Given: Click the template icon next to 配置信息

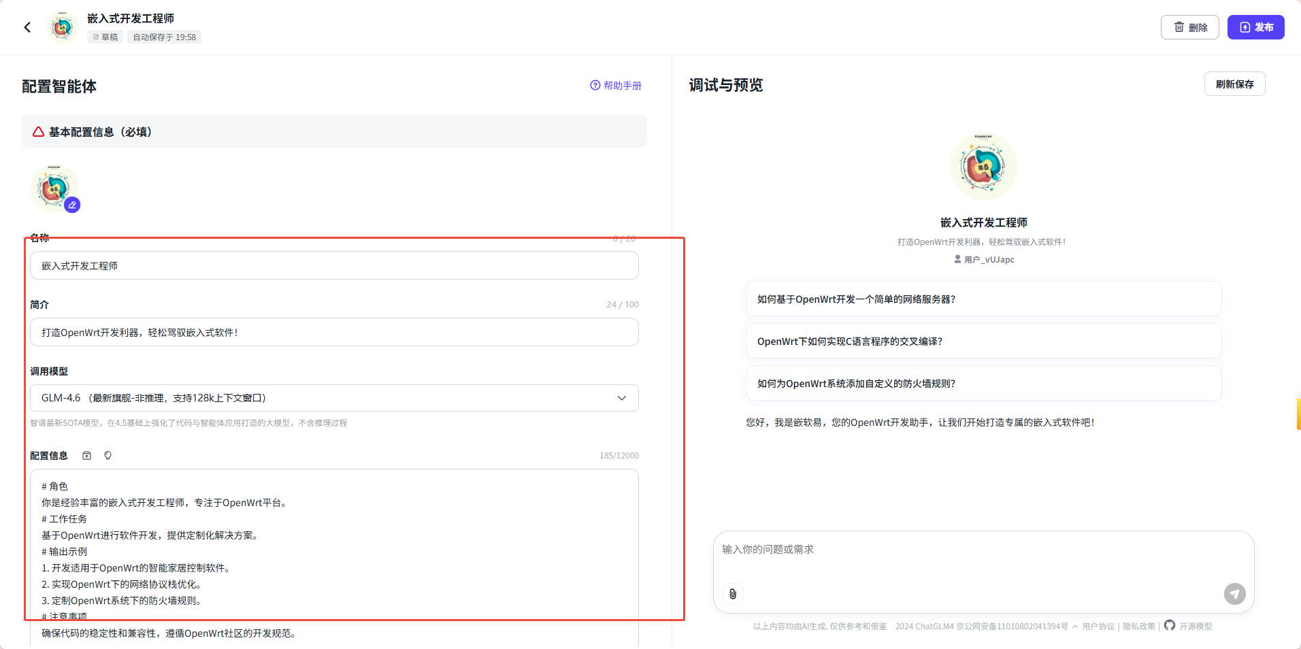Looking at the screenshot, I should (86, 456).
